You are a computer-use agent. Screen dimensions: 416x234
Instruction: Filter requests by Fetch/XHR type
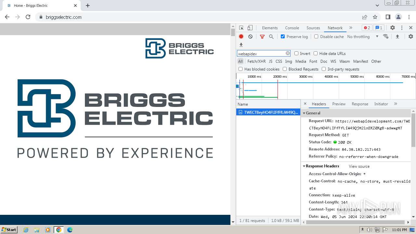click(256, 61)
